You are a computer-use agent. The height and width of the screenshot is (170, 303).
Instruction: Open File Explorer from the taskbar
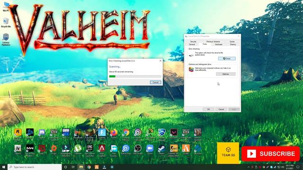(81, 167)
